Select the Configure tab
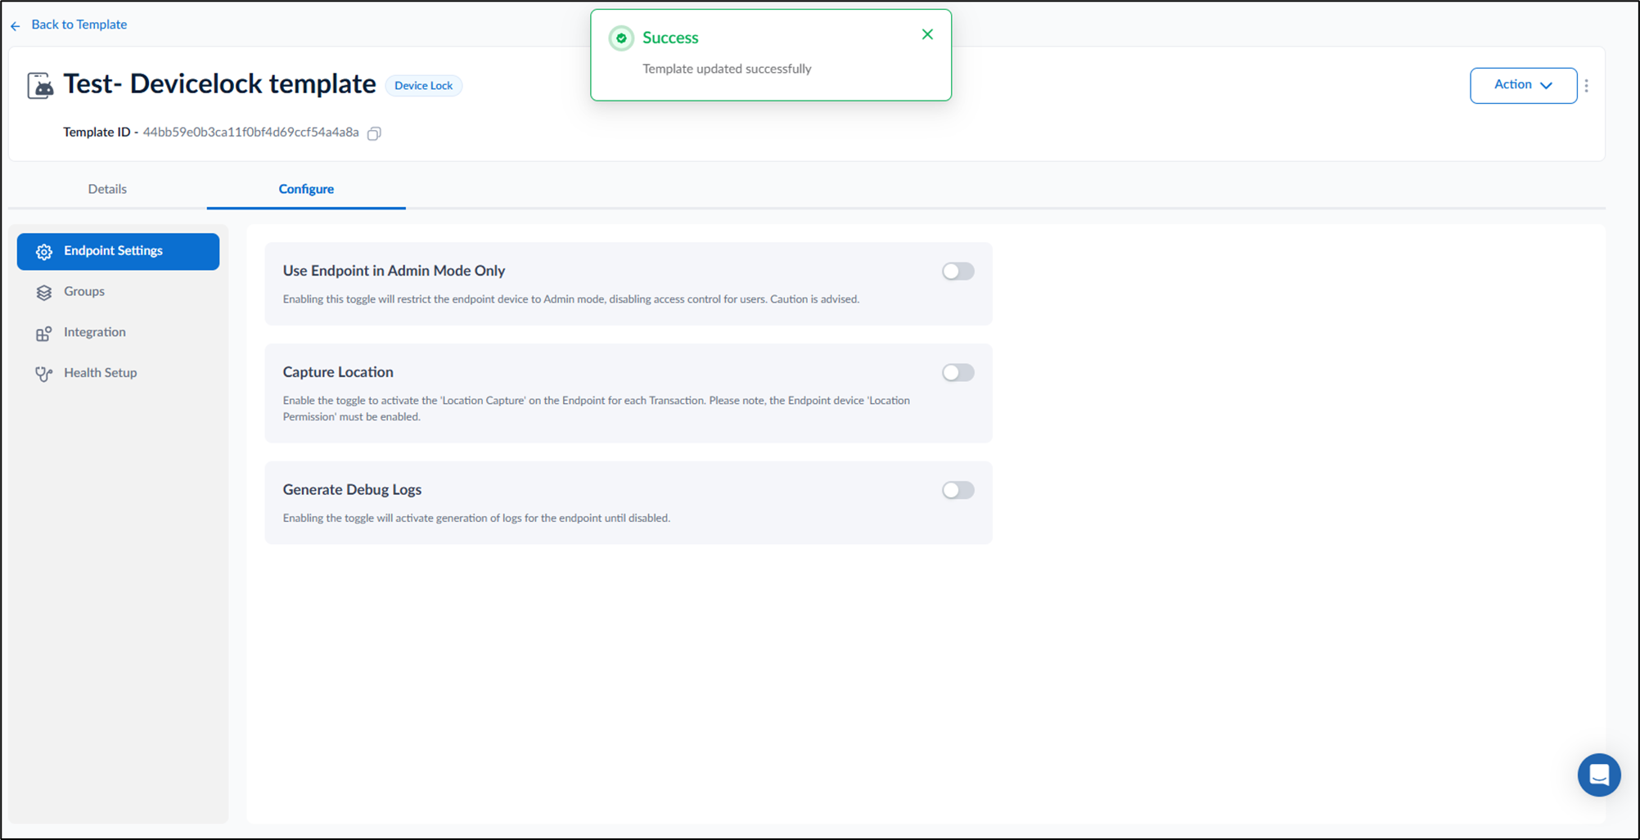The height and width of the screenshot is (840, 1640). 306,189
